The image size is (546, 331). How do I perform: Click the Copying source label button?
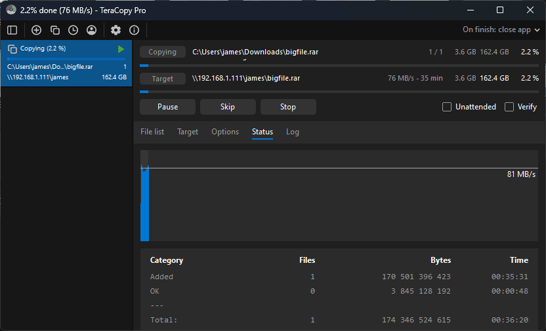163,52
